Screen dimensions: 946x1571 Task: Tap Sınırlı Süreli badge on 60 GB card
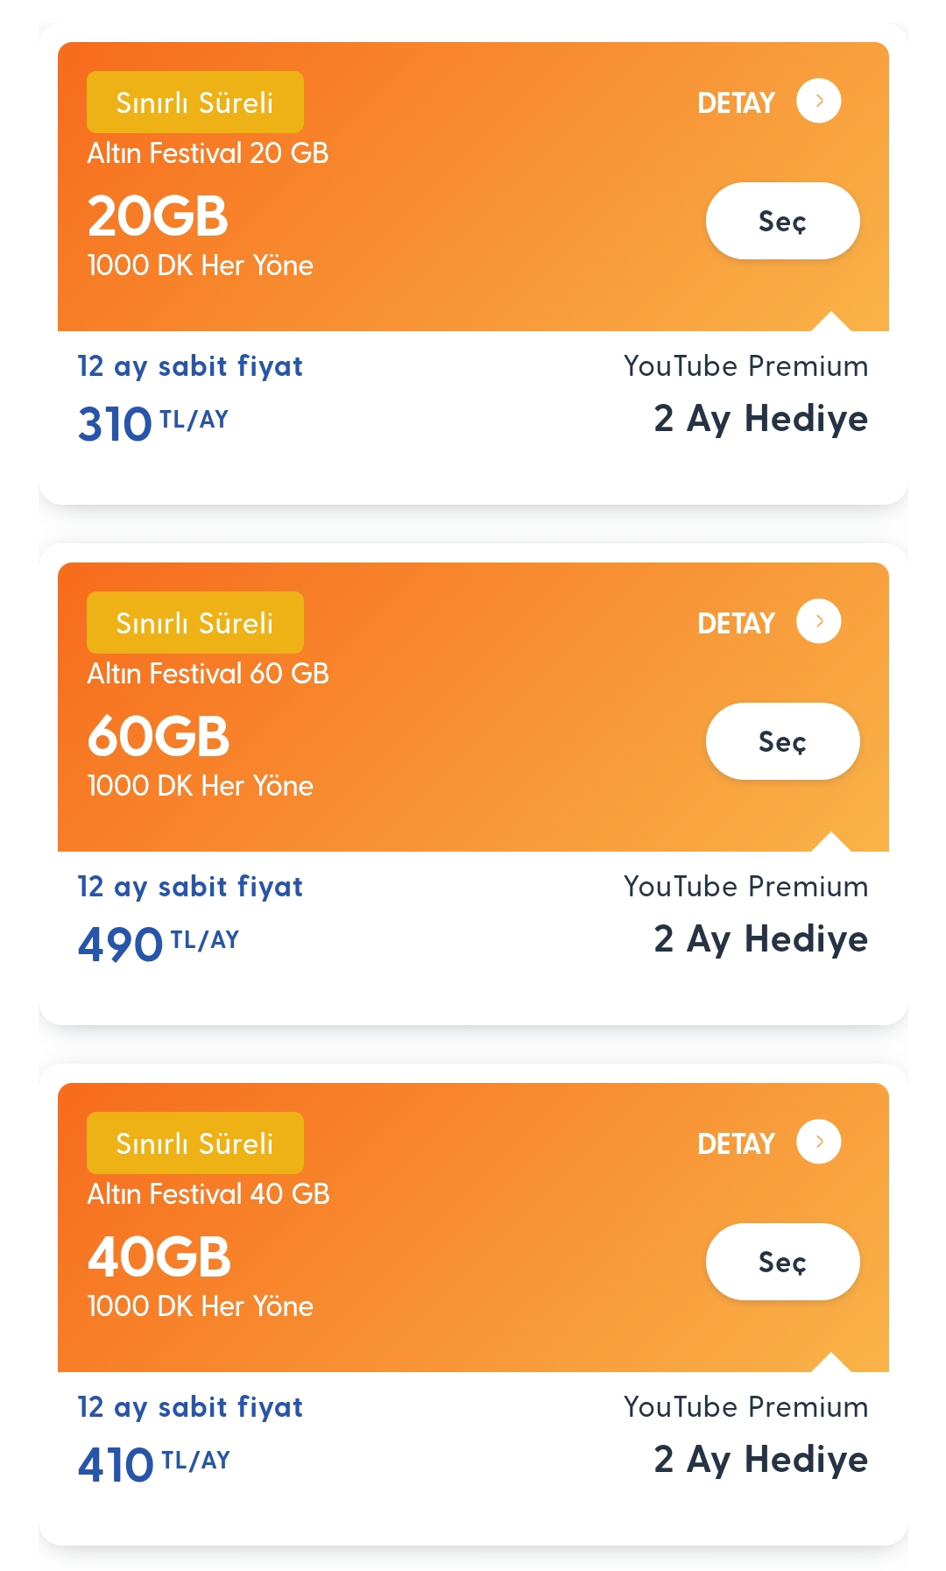tap(194, 623)
